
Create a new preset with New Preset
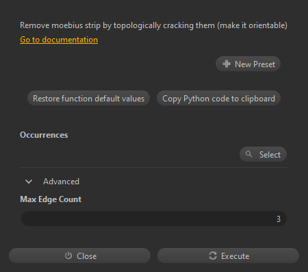click(248, 64)
